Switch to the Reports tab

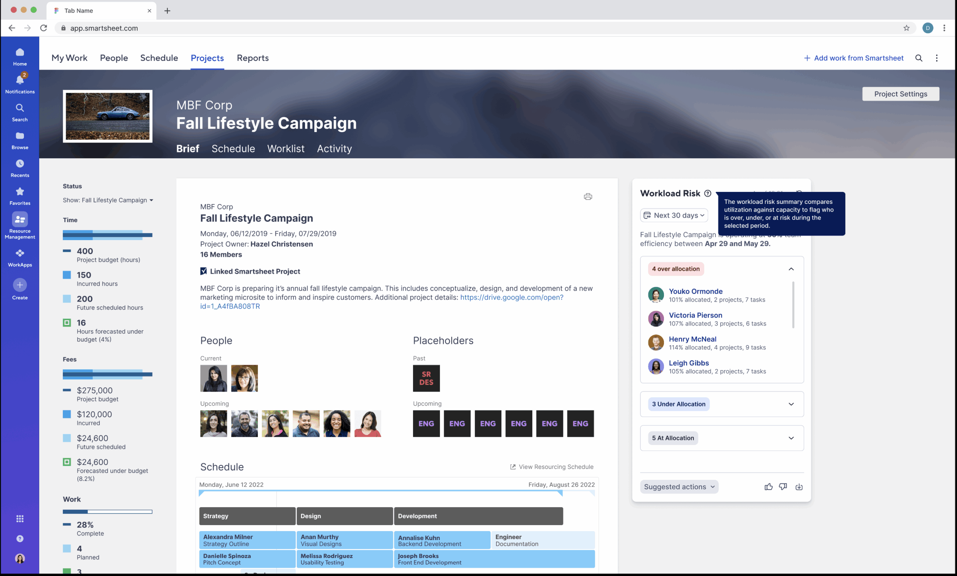pos(253,58)
